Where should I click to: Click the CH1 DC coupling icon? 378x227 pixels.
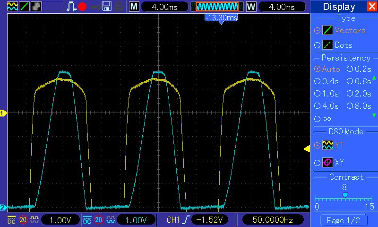11,220
